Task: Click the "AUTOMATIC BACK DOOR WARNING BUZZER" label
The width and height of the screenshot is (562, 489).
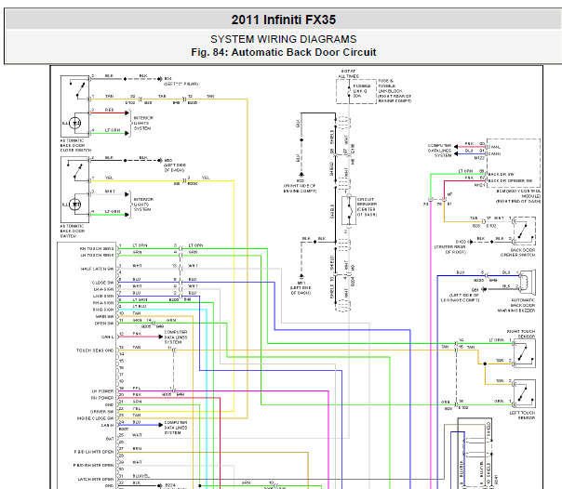Action: click(516, 305)
